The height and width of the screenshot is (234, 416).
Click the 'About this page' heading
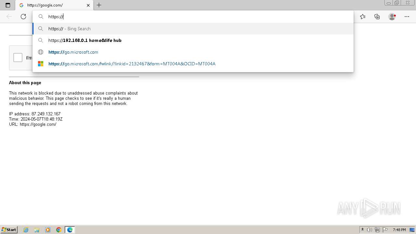coord(25,83)
